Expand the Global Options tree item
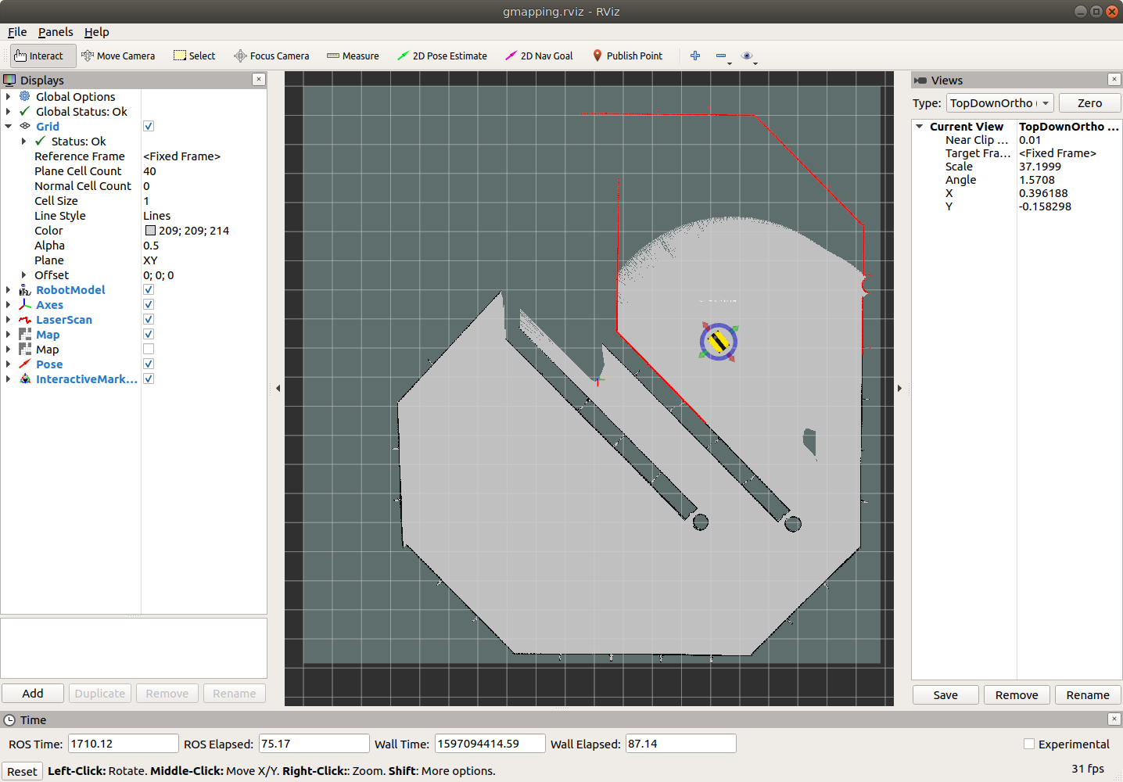The image size is (1123, 782). tap(9, 97)
